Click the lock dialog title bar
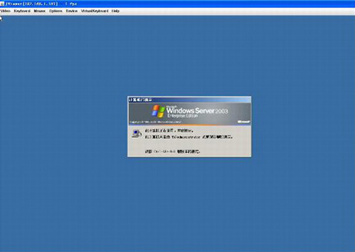This screenshot has height=252, width=355. [x=189, y=100]
